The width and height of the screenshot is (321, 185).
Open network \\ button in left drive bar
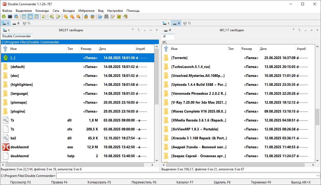[x=26, y=23]
